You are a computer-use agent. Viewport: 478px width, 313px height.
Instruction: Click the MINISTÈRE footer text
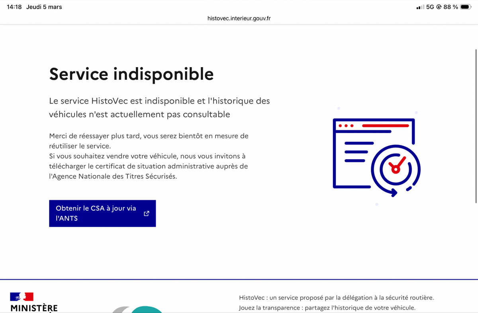34,308
